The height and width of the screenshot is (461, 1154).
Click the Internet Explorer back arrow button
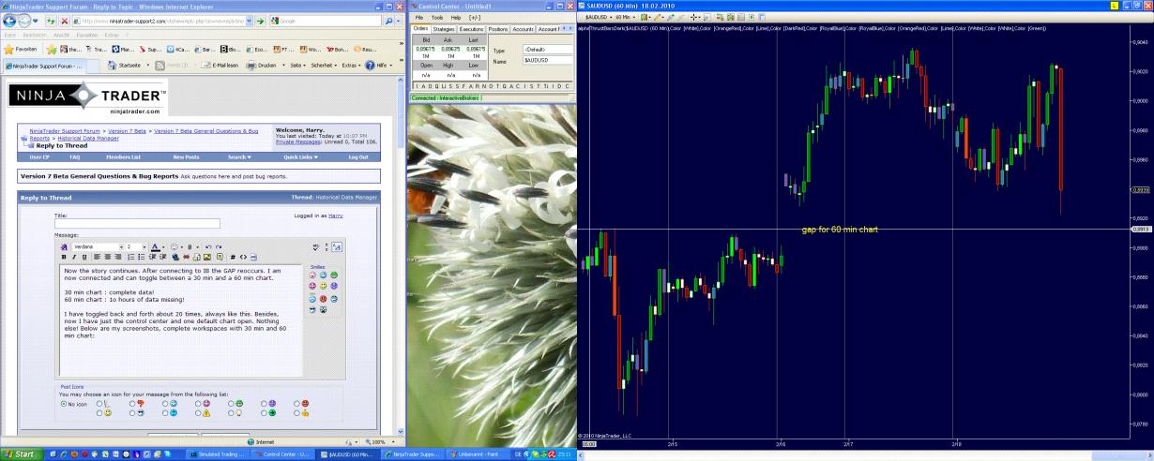pos(10,20)
